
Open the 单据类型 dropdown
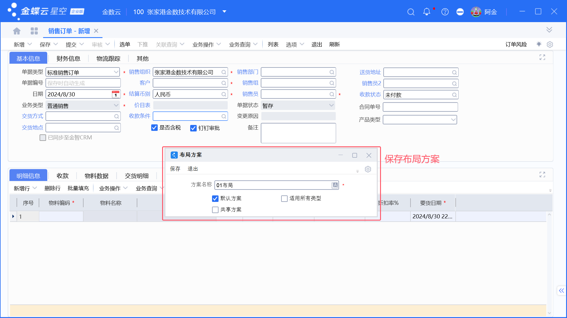pos(116,72)
